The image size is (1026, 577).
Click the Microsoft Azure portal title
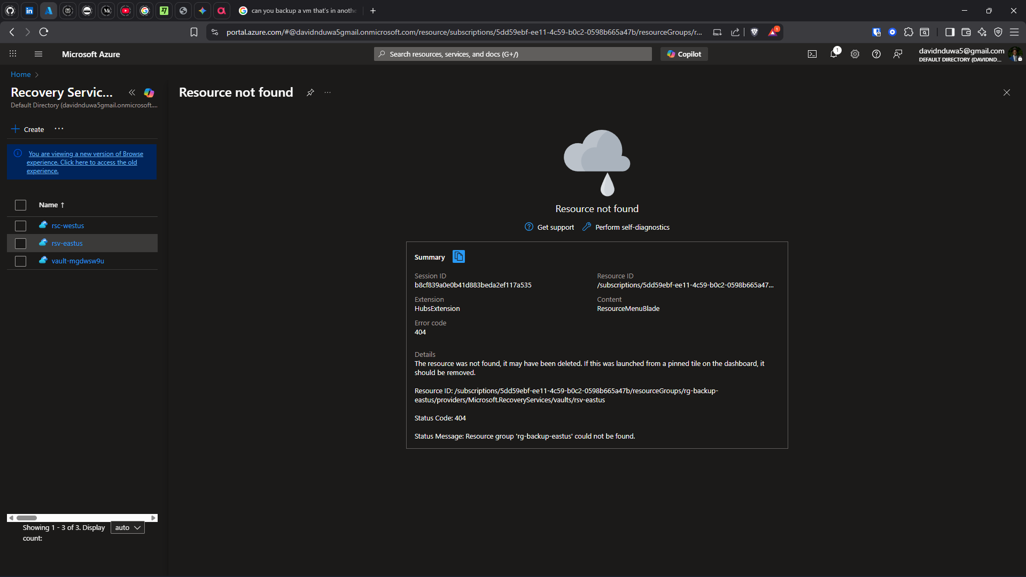click(x=91, y=54)
